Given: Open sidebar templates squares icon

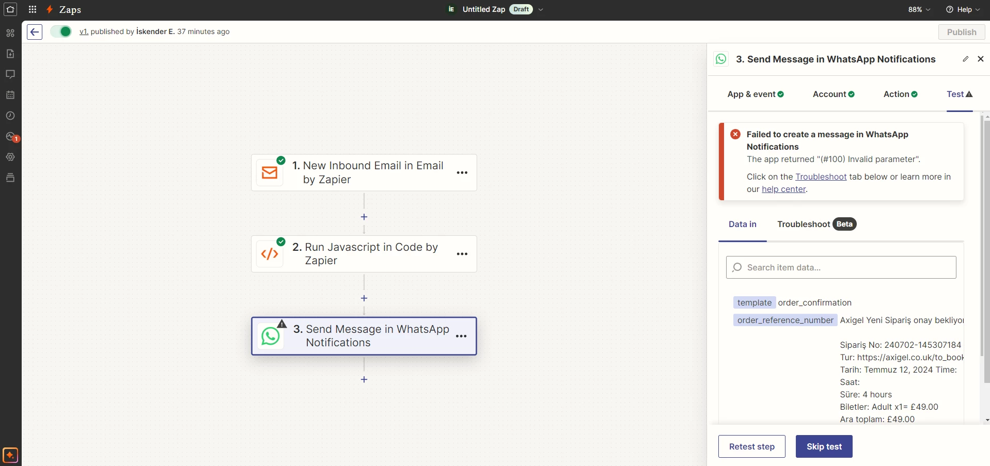Looking at the screenshot, I should 10,33.
